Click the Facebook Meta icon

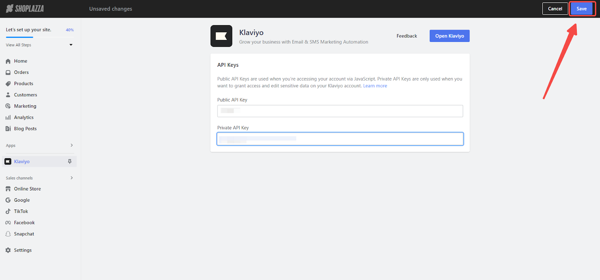8,223
